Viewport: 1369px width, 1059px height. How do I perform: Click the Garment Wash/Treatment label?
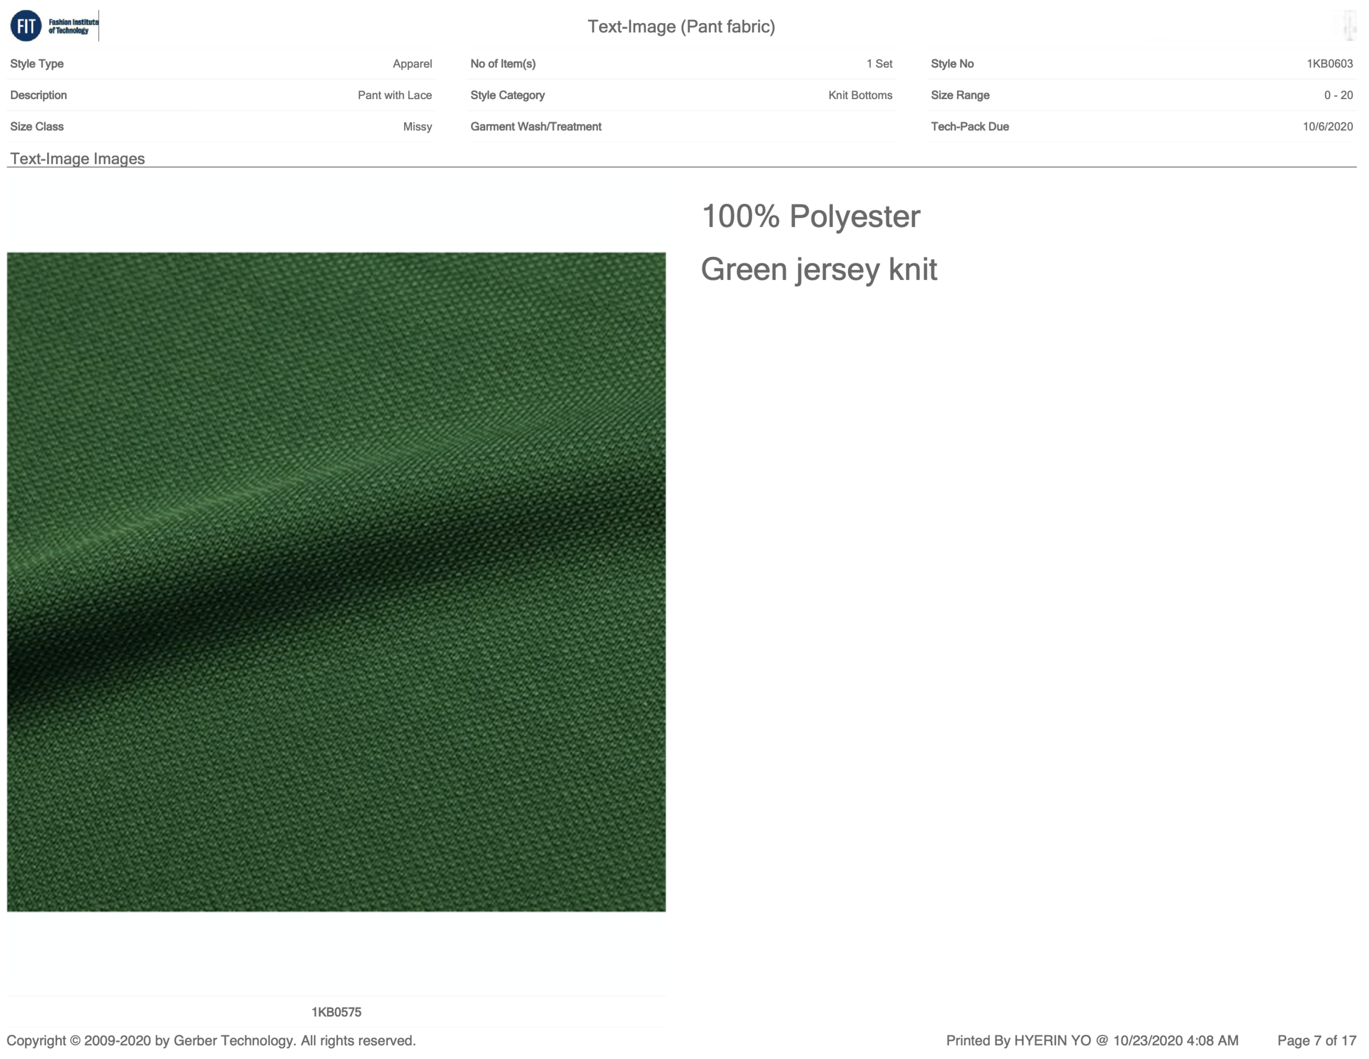536,127
